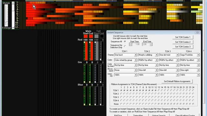Open the TCM 2 Color dropdown
207x116 pixels.
tap(148, 60)
